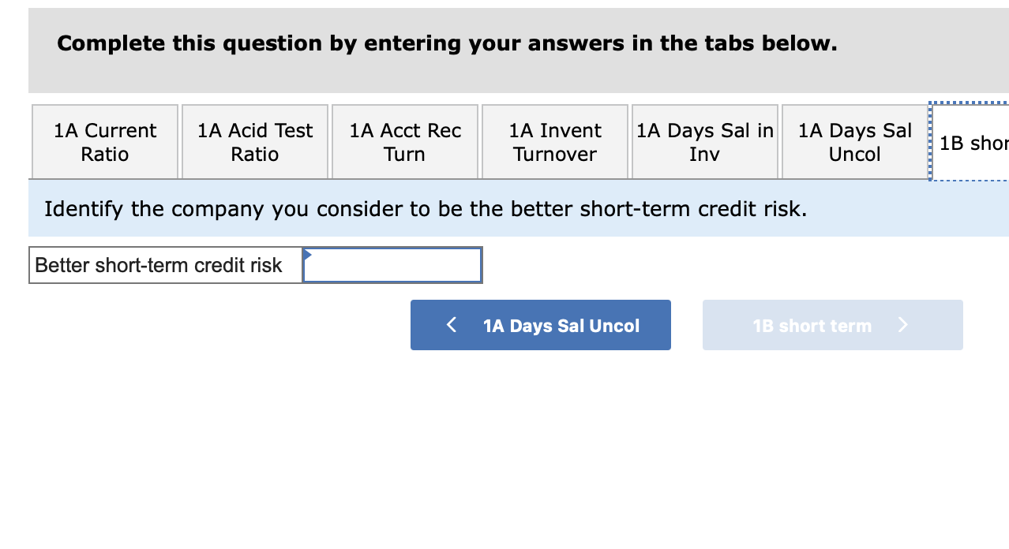Click the right chevron on the next navigation button
Screen dimensions: 1009x549
[x=902, y=324]
